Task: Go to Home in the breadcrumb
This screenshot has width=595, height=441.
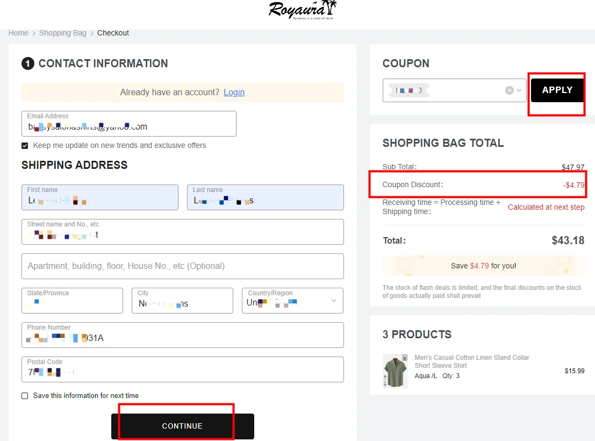Action: (x=18, y=33)
